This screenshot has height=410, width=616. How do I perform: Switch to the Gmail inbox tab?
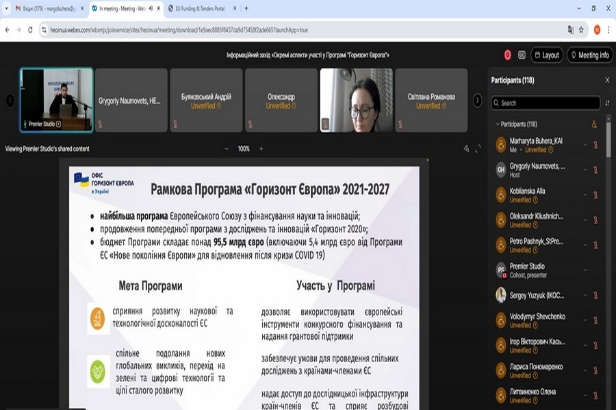(42, 9)
